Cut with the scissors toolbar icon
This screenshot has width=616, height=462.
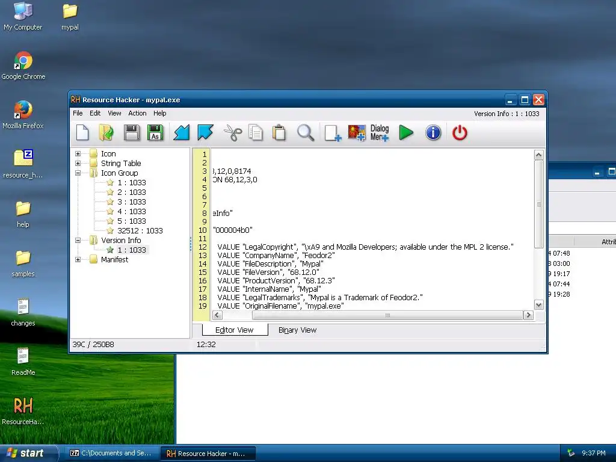click(233, 133)
